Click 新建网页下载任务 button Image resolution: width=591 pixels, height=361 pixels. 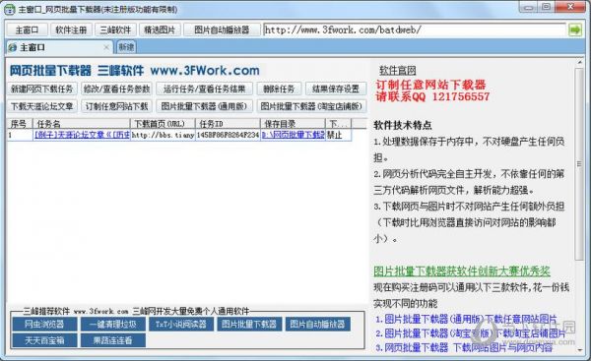click(x=41, y=89)
